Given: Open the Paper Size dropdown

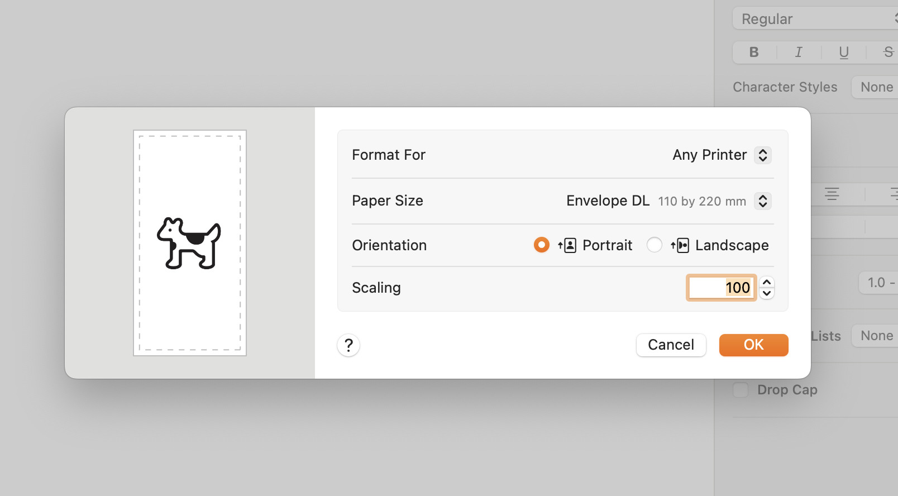Looking at the screenshot, I should click(x=763, y=201).
